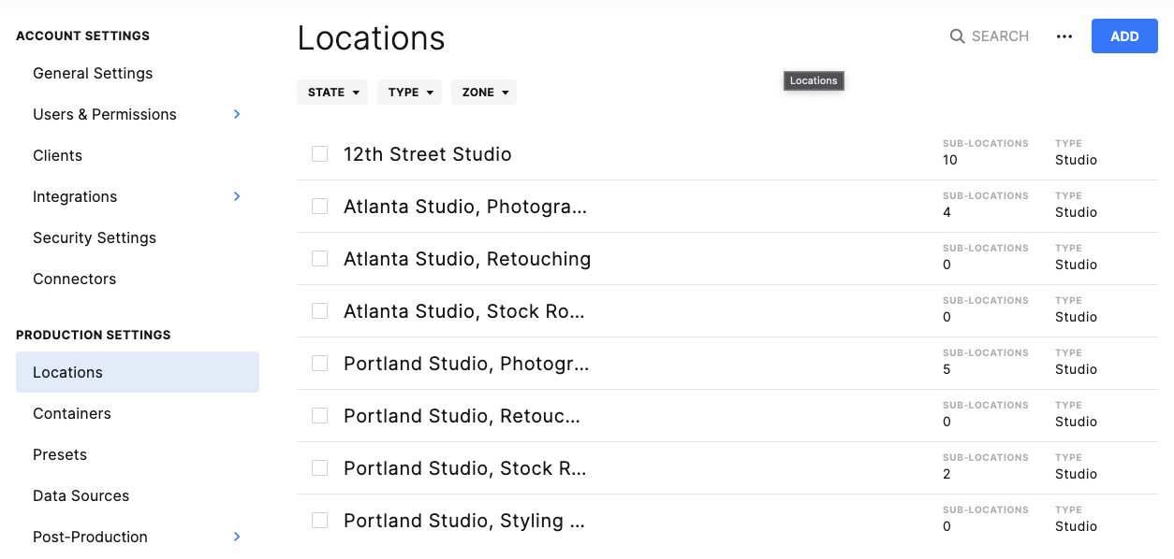Viewport: 1174px width, 559px height.
Task: Open the Security Settings page
Action: [95, 237]
